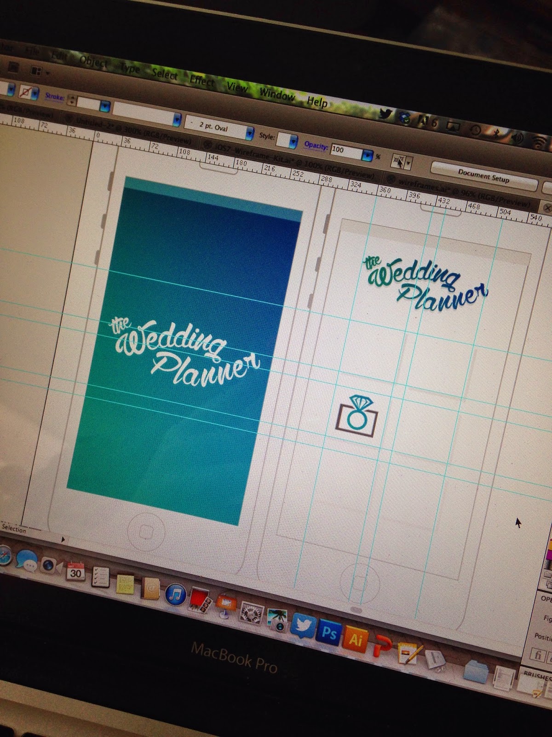This screenshot has width=552, height=737.
Task: Launch Photoshop from the Dock
Action: pos(329,633)
